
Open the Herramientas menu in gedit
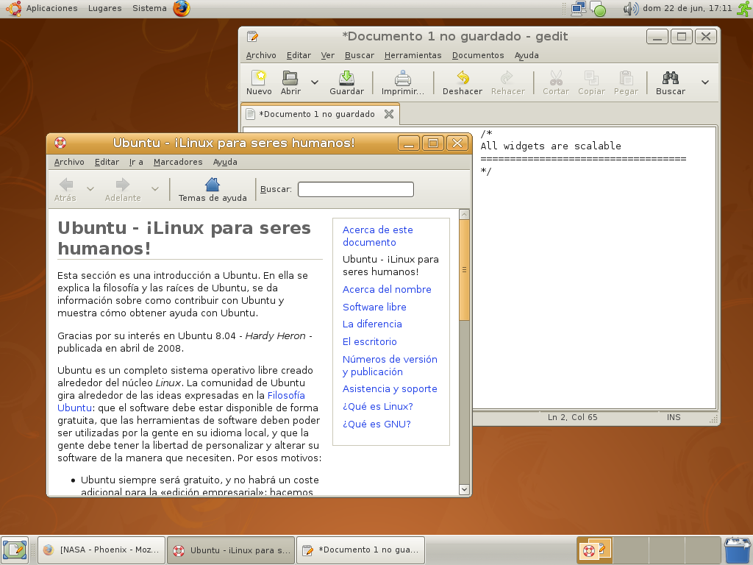tap(413, 55)
